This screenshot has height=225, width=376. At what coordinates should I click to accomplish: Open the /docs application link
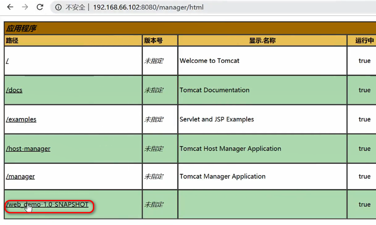[x=14, y=90]
